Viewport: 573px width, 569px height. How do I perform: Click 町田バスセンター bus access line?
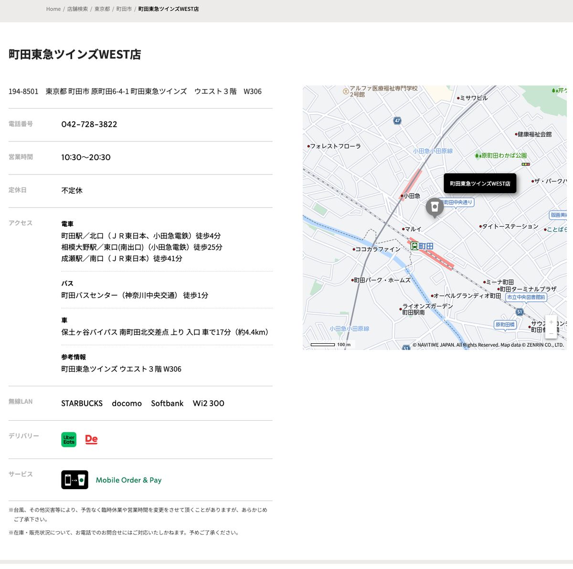tap(135, 295)
